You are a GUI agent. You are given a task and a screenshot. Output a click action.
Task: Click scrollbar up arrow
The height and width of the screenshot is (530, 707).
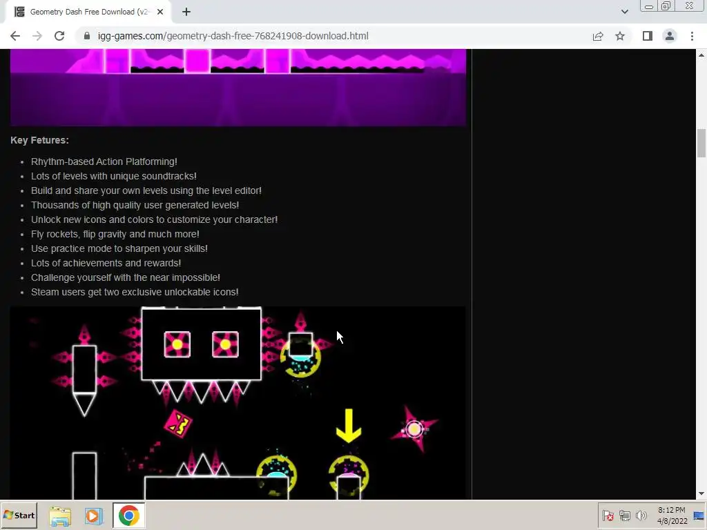[701, 55]
